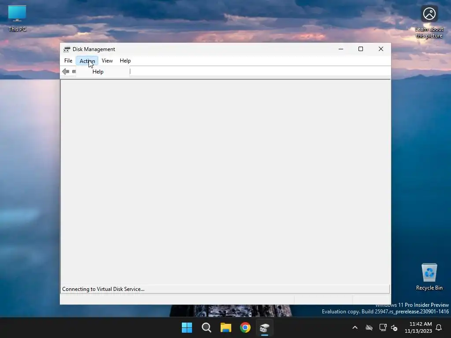451x338 pixels.
Task: Show hidden system tray icons
Action: coord(355,327)
